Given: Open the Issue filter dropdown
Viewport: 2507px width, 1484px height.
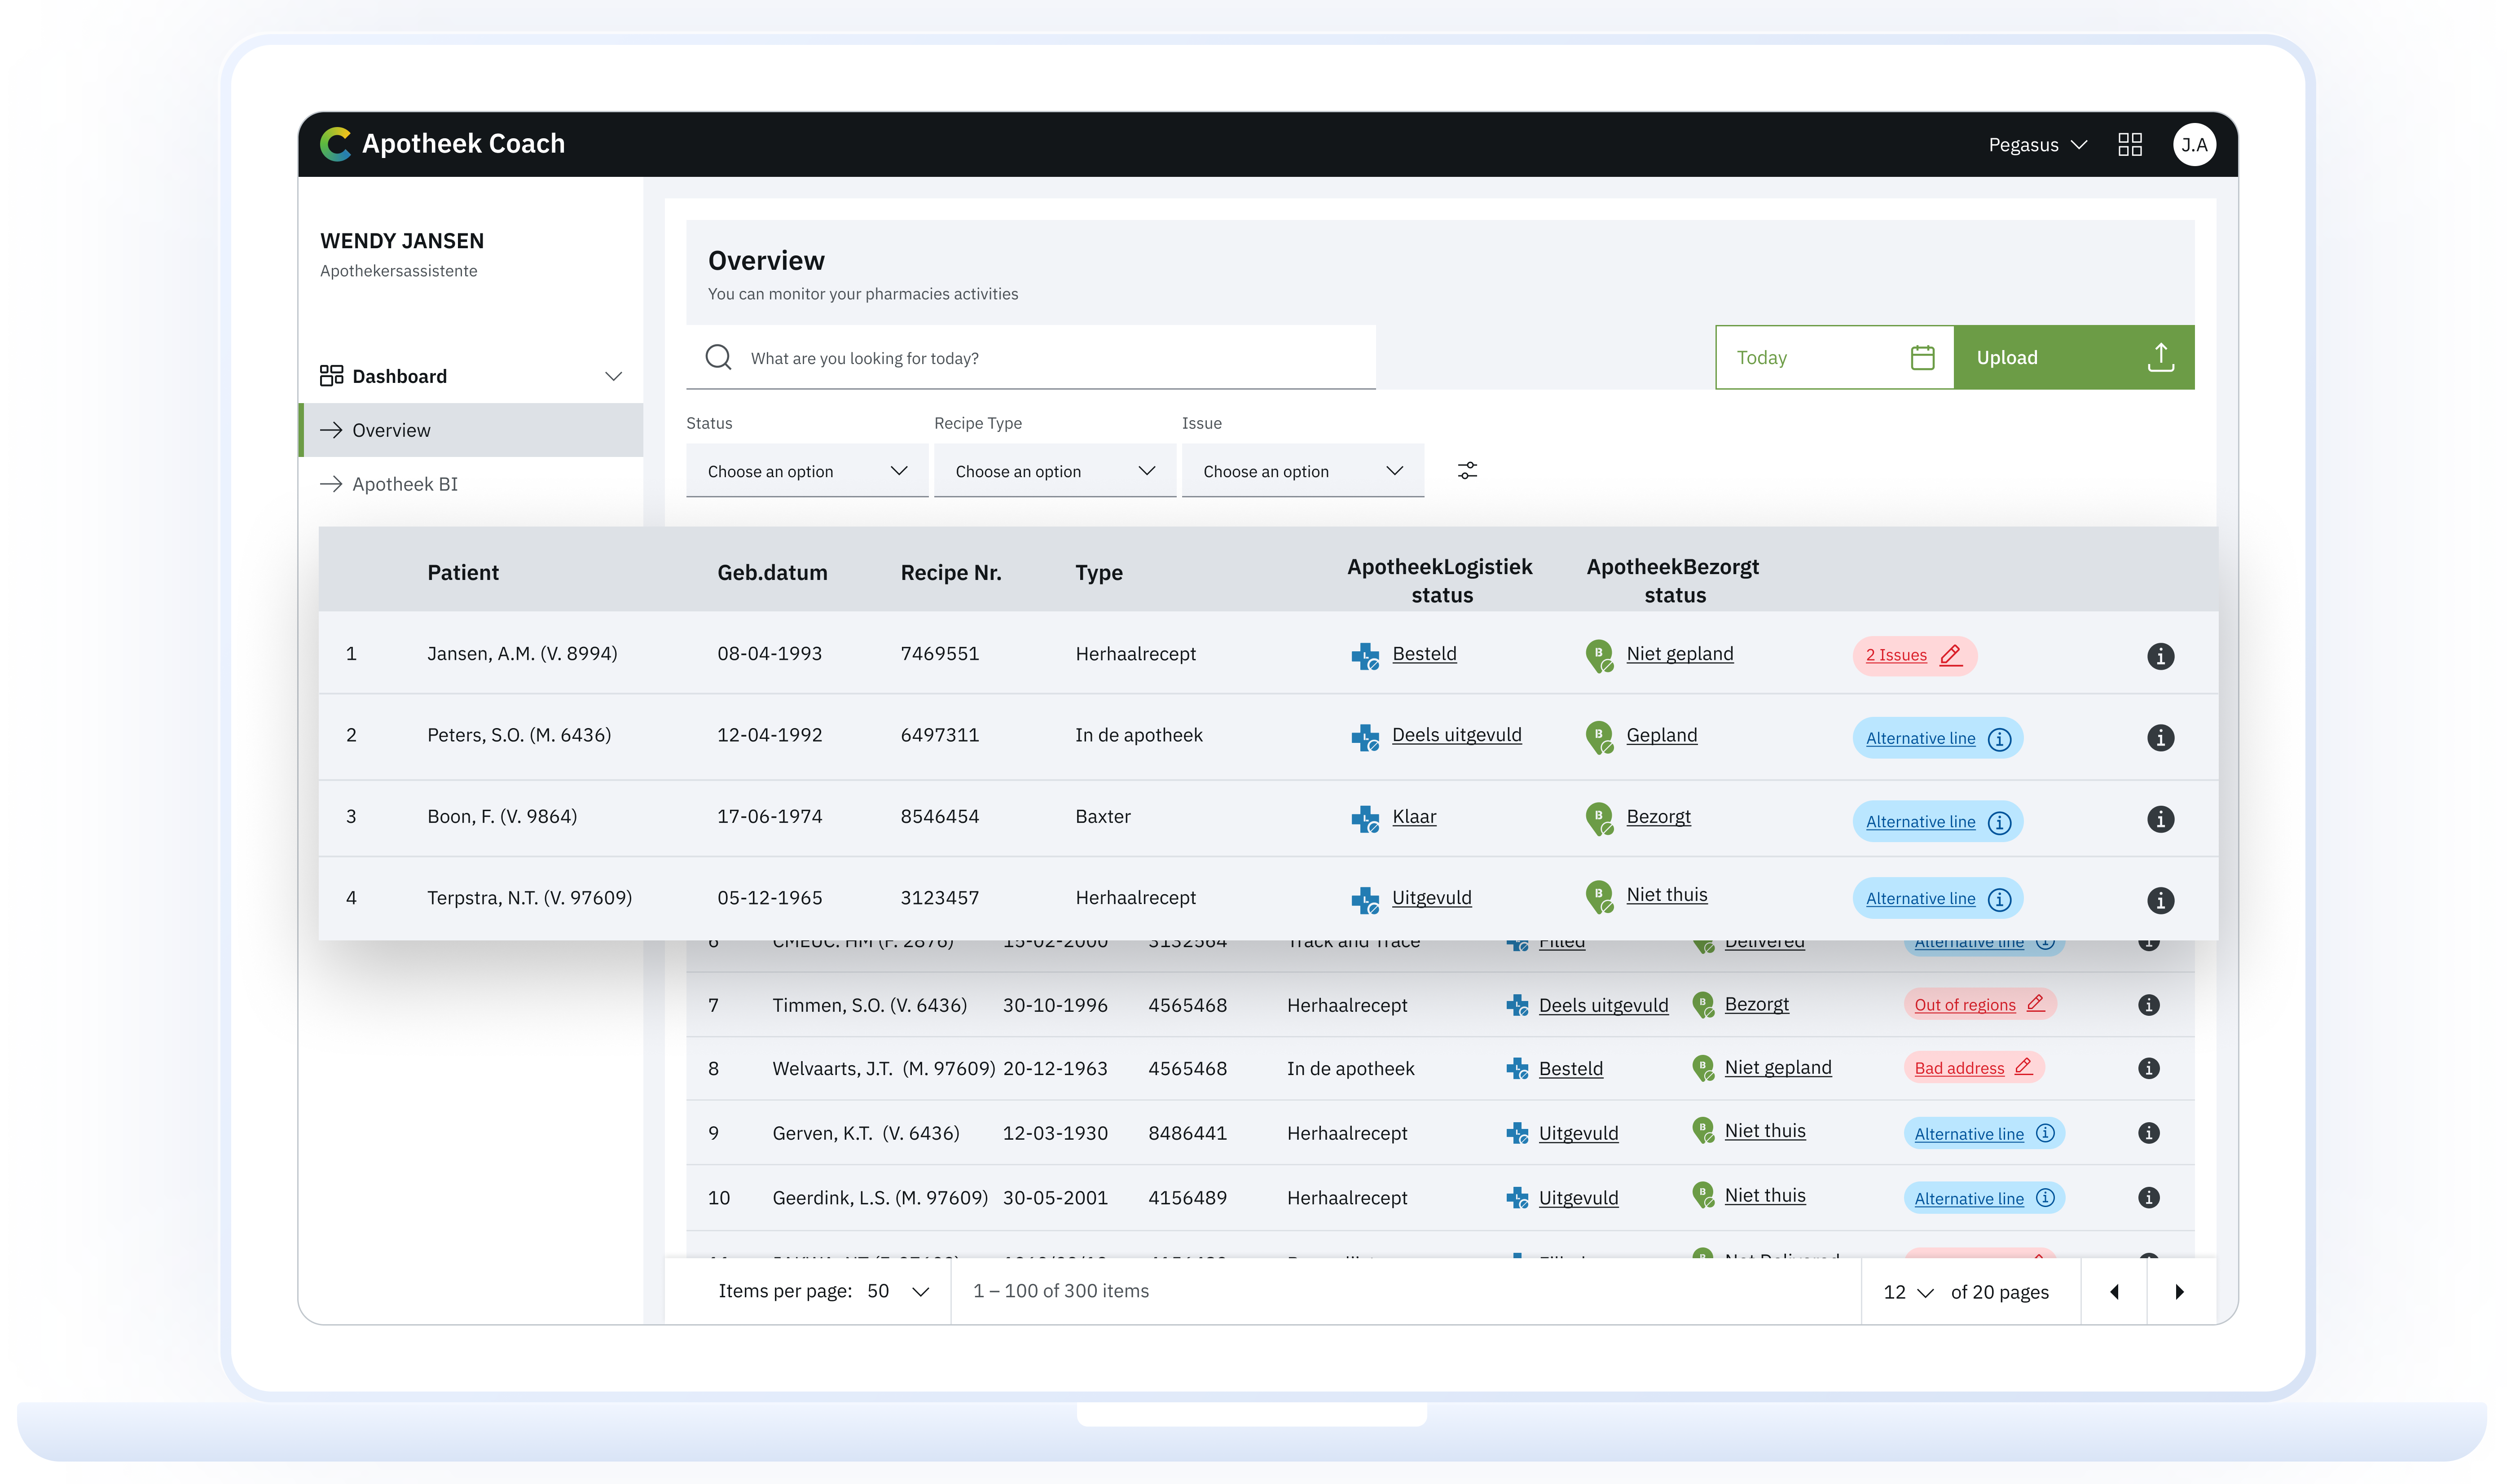Looking at the screenshot, I should click(1302, 470).
